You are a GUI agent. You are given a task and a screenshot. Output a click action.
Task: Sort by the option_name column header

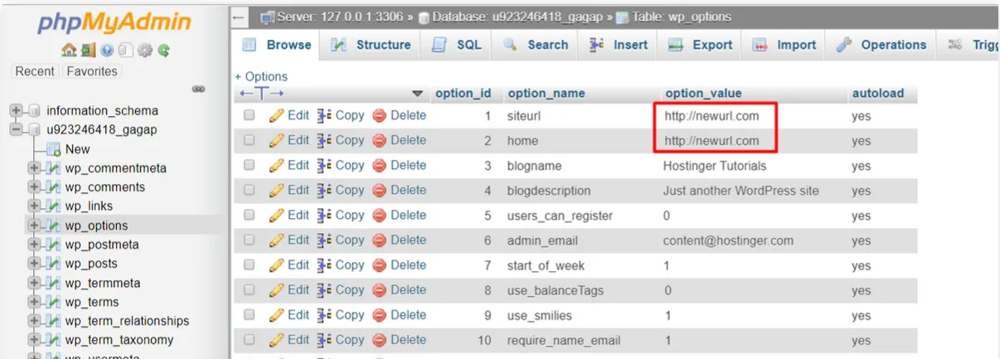coord(546,94)
